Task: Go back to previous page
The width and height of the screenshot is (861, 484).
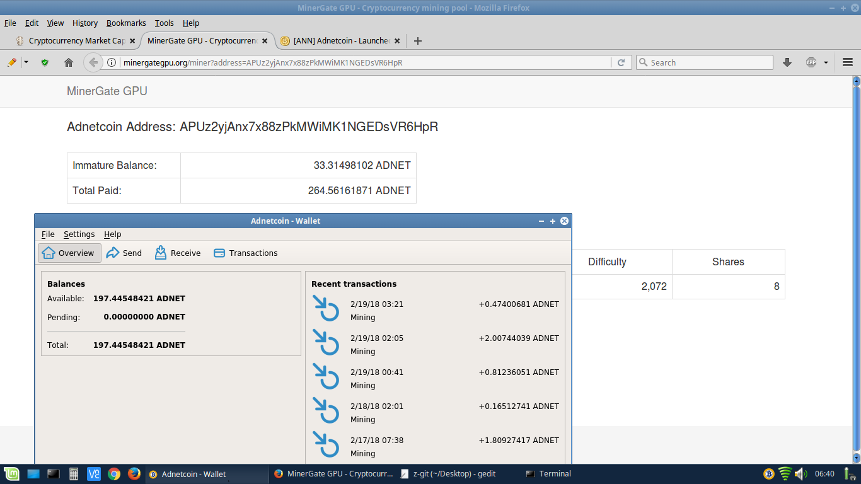Action: click(94, 62)
